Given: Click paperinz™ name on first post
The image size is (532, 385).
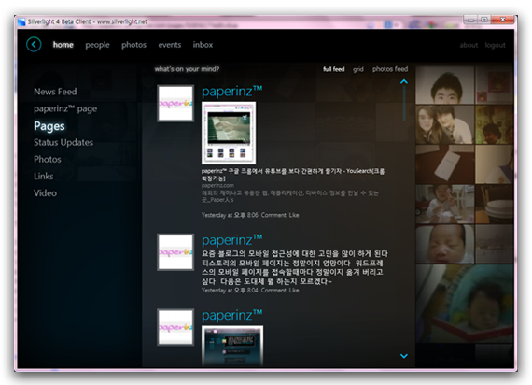Looking at the screenshot, I should 231,92.
